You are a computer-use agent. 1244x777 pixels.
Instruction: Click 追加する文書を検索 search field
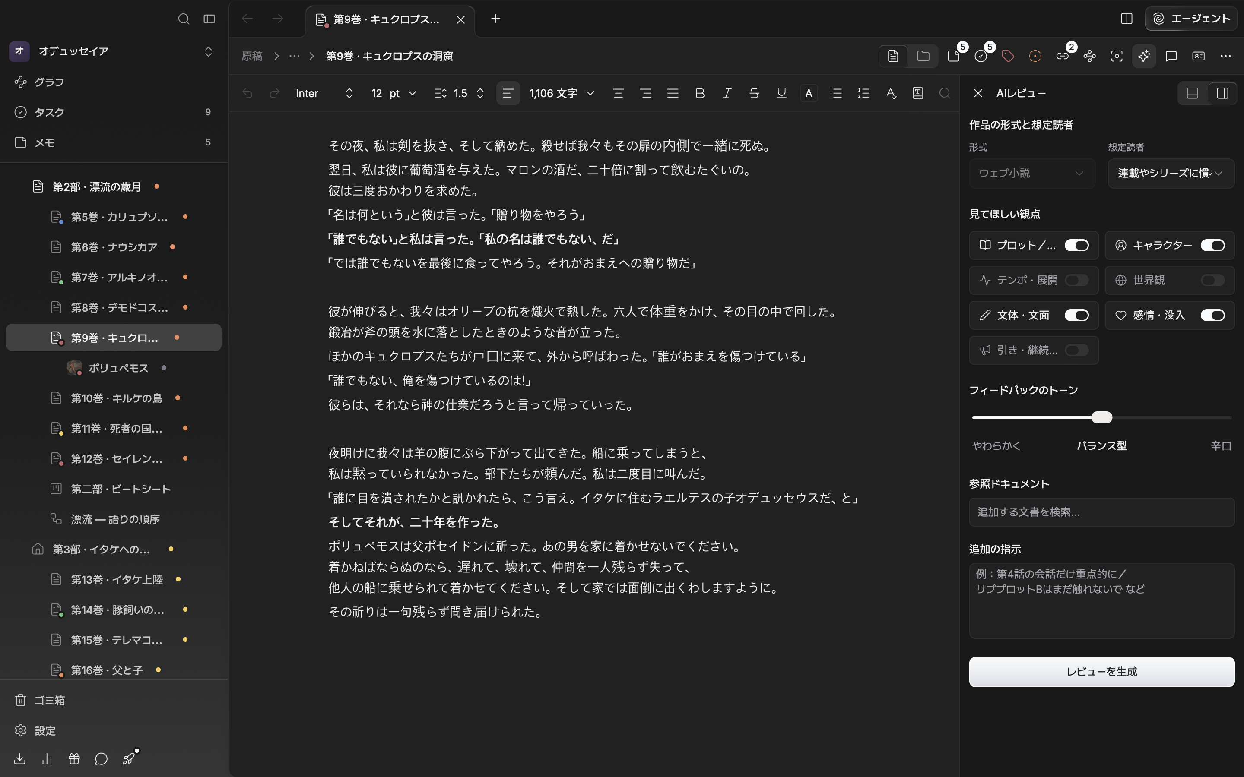[x=1101, y=512]
